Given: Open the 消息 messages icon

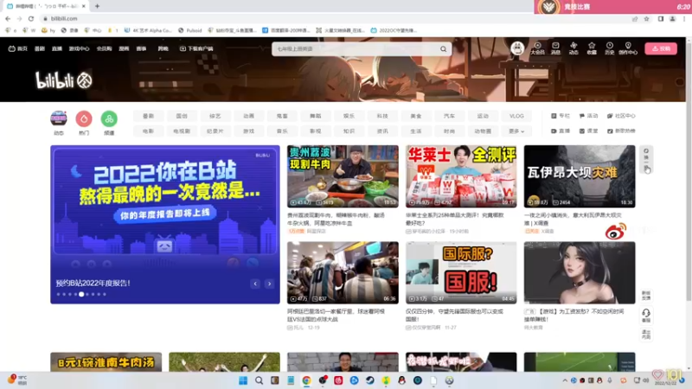Looking at the screenshot, I should point(555,48).
